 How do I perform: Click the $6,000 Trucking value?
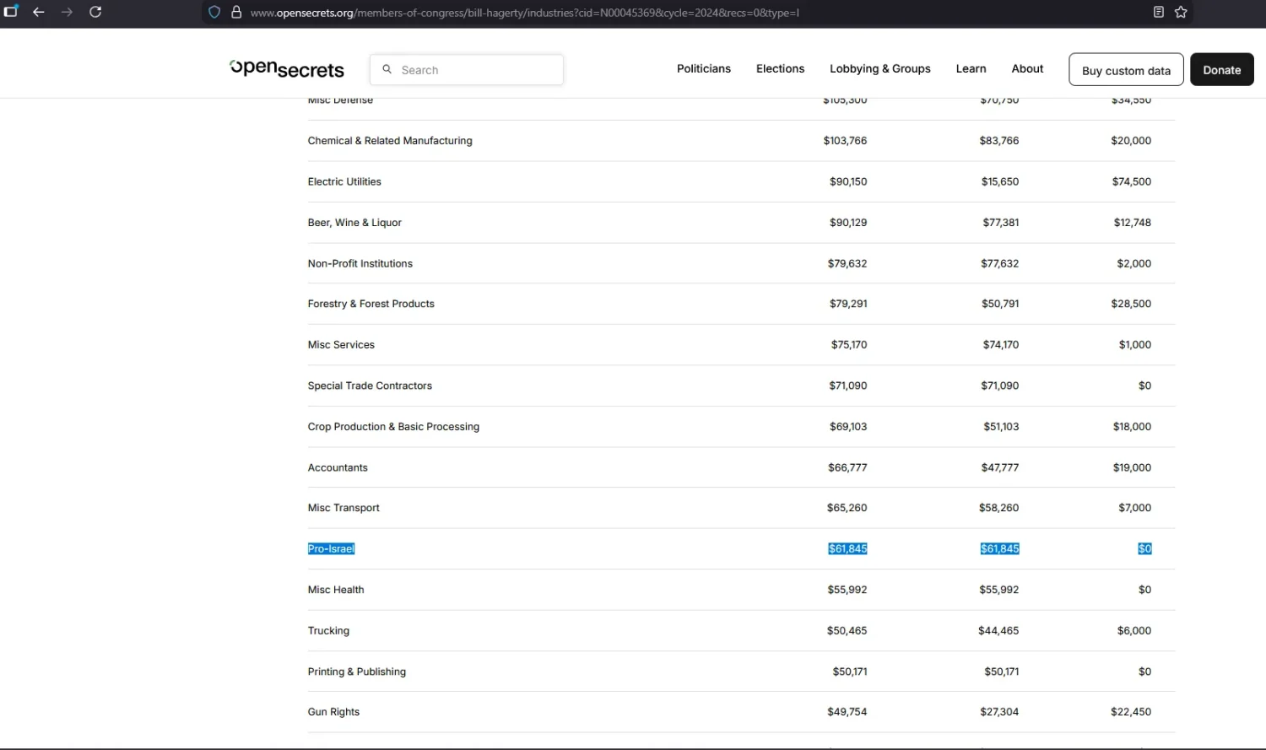pos(1134,631)
